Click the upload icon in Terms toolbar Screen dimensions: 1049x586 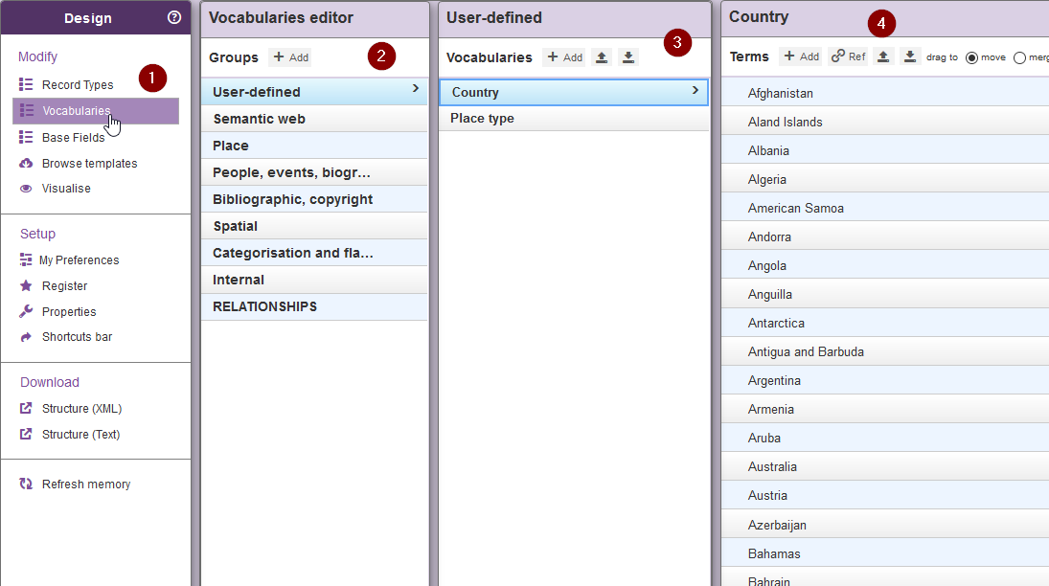click(x=883, y=56)
